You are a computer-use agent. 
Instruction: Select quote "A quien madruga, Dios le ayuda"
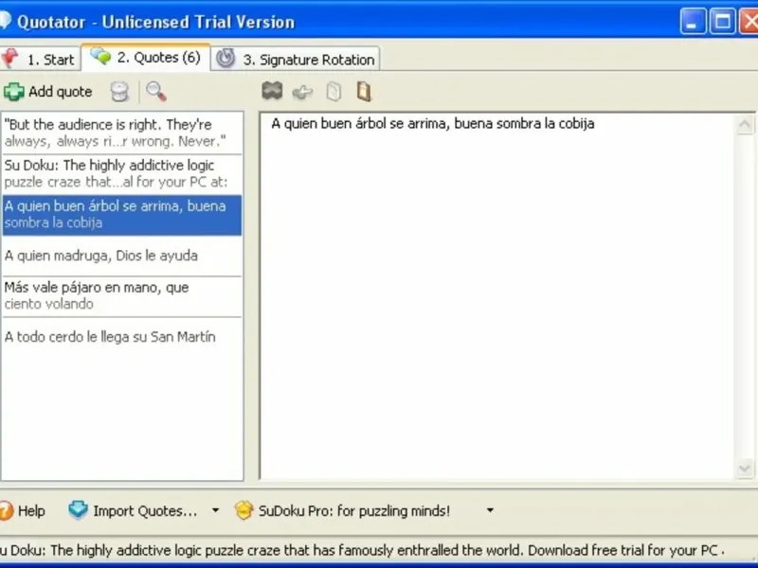(122, 256)
